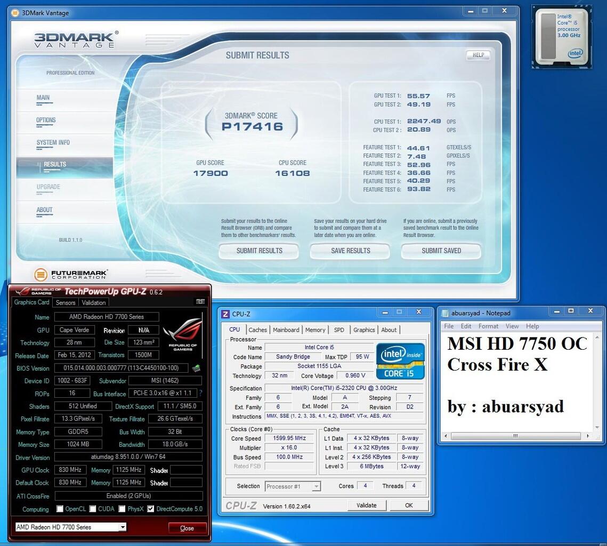Enable the OpenCL checkbox in GPU-Z

click(60, 509)
